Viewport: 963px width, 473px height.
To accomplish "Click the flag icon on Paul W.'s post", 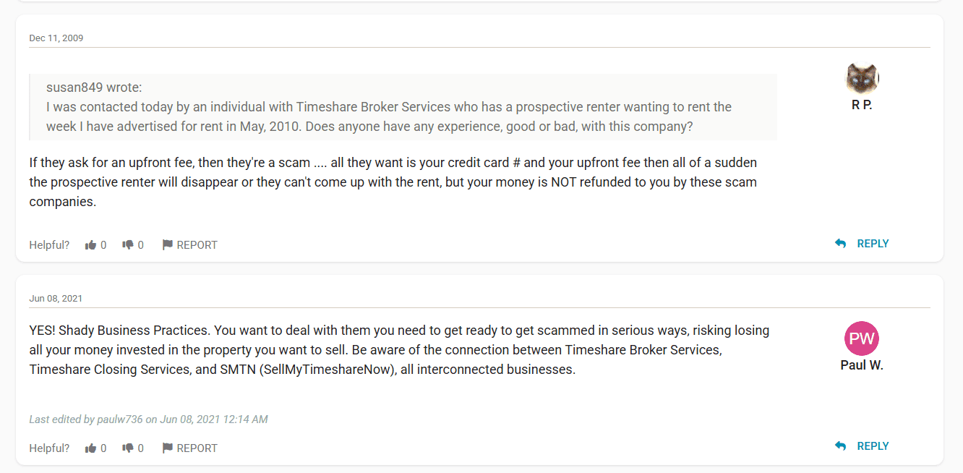I will (x=167, y=448).
